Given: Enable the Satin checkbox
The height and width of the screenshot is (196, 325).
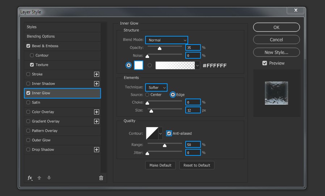Looking at the screenshot, I should click(x=28, y=103).
